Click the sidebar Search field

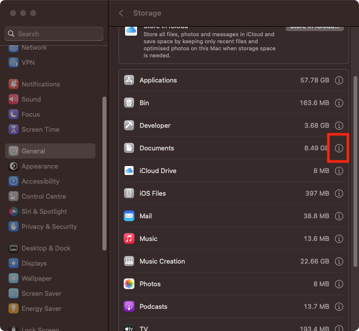point(54,34)
